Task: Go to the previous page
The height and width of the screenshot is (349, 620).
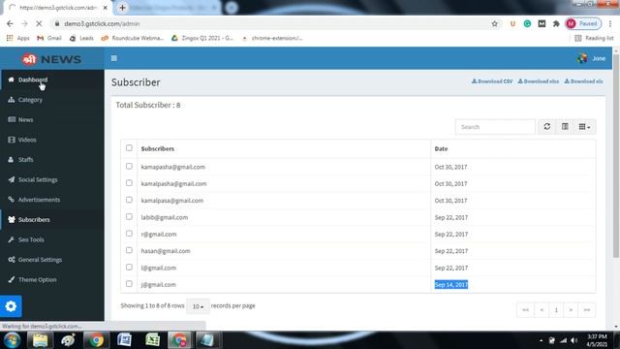Action: point(542,310)
